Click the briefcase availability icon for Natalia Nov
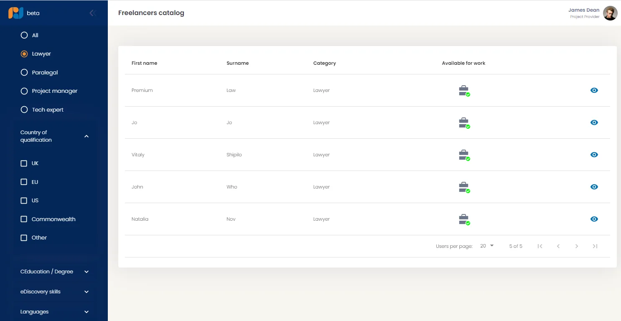Screen dimensions: 621x321 click(464, 219)
